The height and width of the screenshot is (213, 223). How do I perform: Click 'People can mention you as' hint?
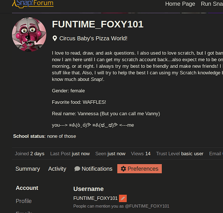pos(121,206)
